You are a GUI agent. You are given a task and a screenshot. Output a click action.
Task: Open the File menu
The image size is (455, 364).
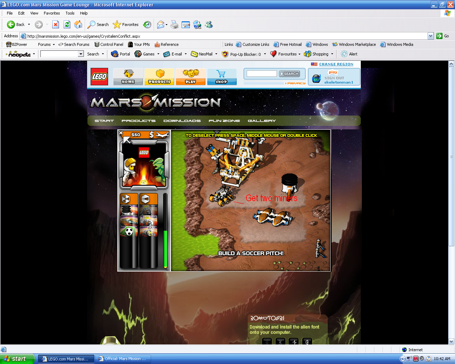pos(10,13)
